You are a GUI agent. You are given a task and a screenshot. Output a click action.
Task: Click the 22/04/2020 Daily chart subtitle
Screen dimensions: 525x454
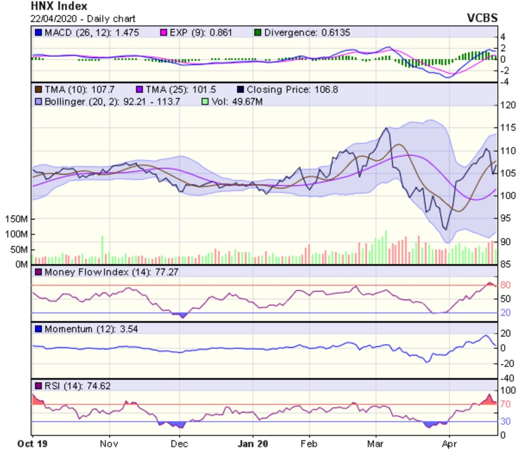pos(83,19)
